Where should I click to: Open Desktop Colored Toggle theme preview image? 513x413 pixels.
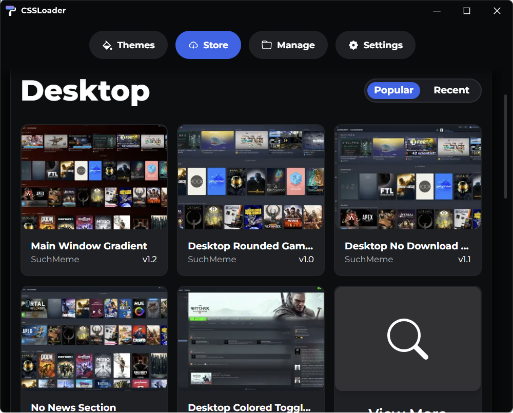click(251, 338)
